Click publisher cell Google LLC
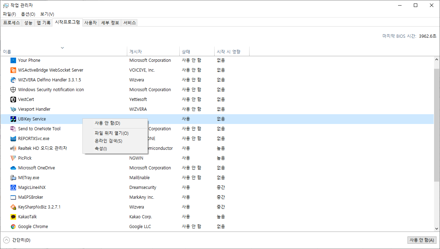 (x=140, y=227)
